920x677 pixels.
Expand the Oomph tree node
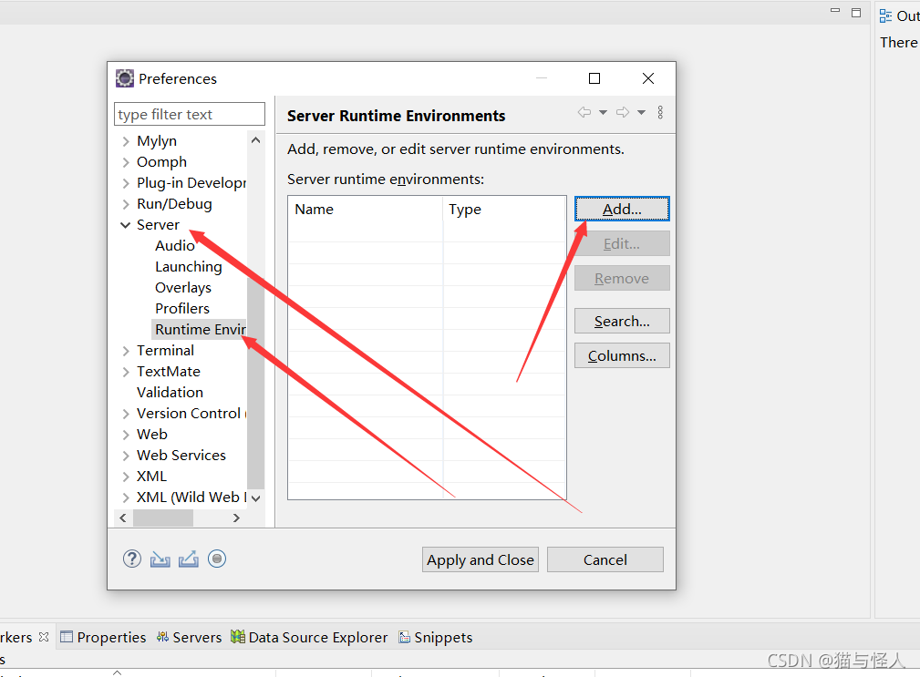pyautogui.click(x=126, y=162)
